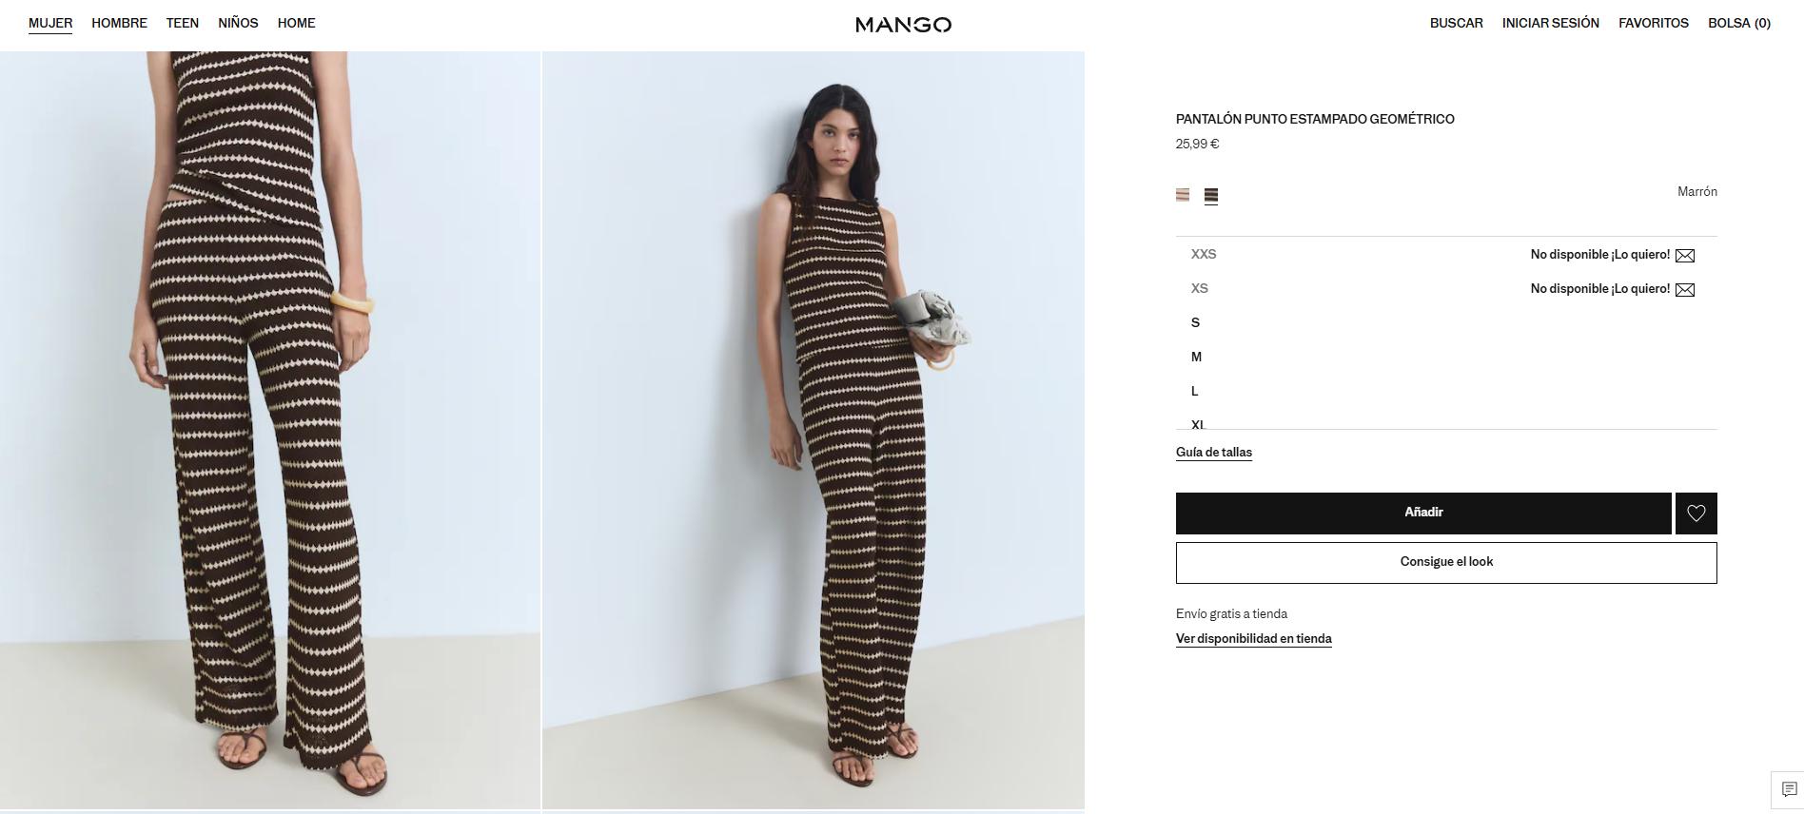Select size M

point(1196,358)
